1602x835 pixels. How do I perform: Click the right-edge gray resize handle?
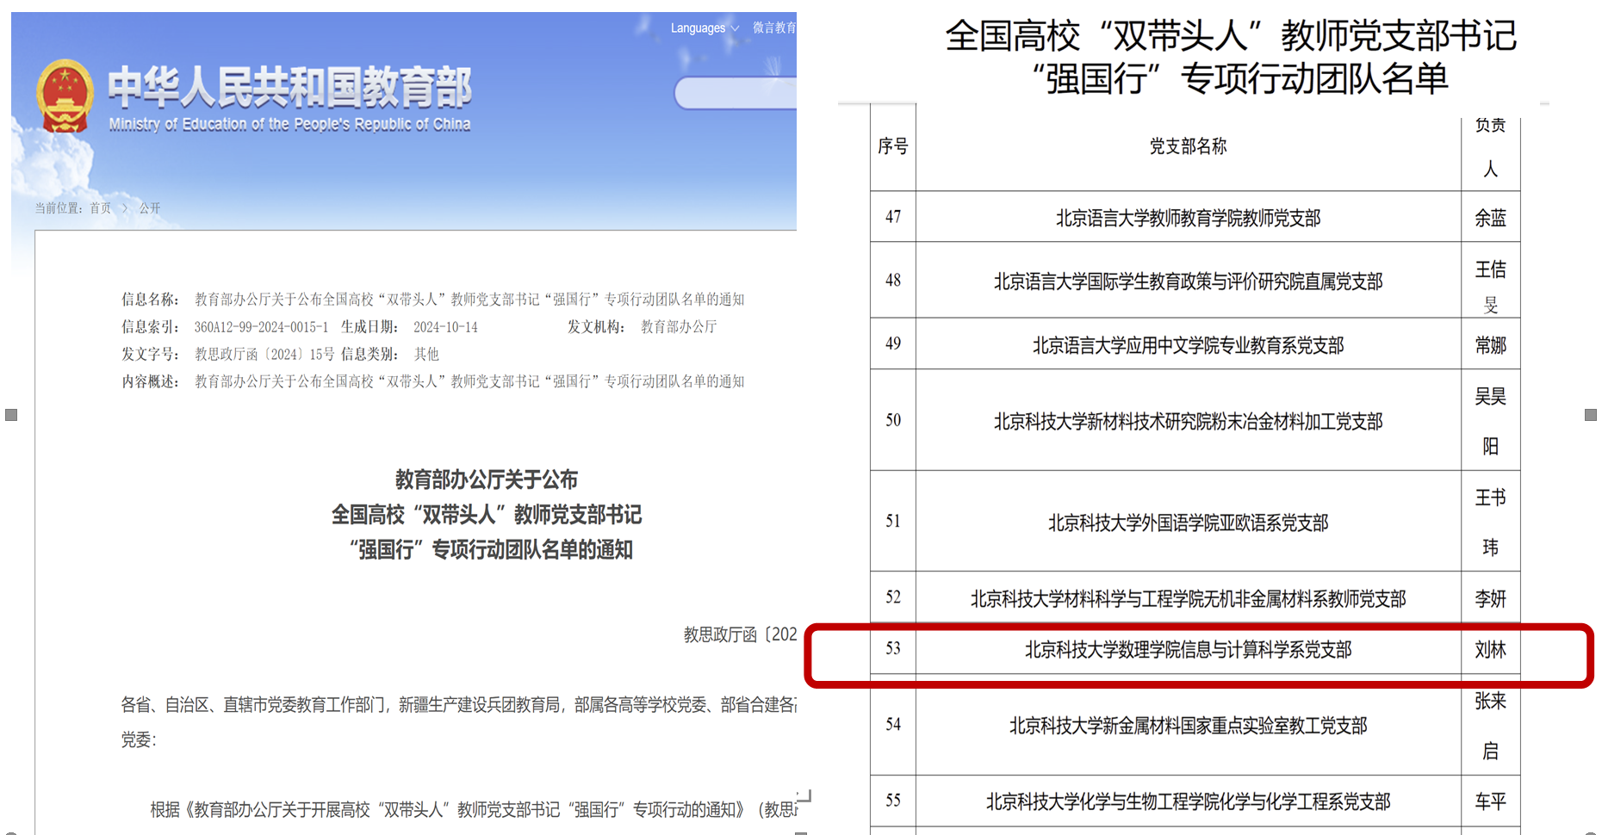pos(1590,415)
